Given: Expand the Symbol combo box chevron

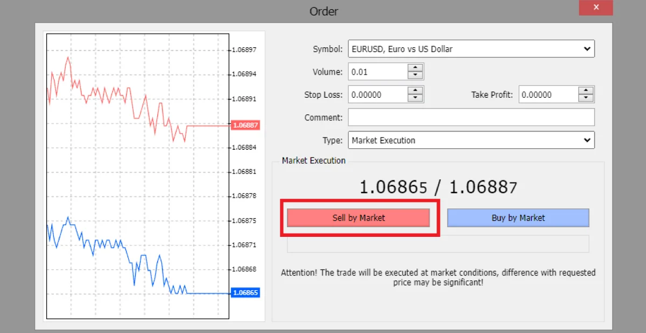Looking at the screenshot, I should point(587,48).
